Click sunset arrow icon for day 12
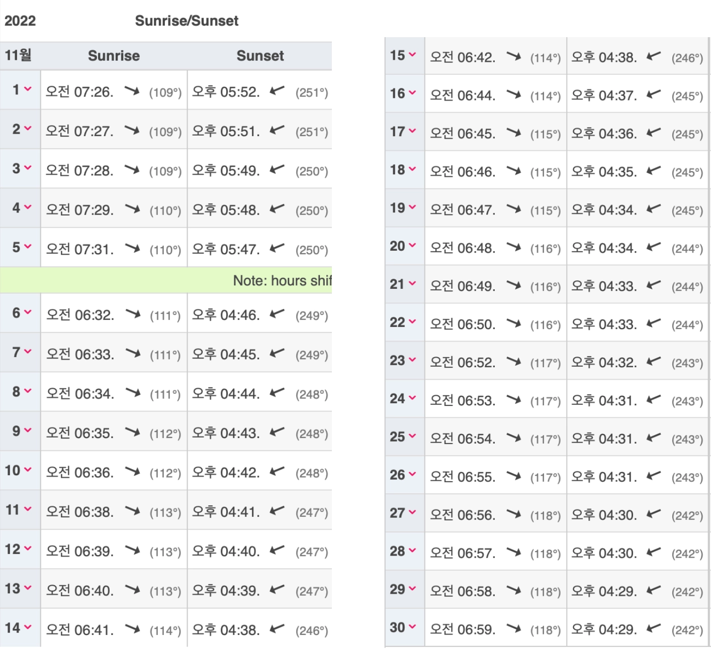 point(277,550)
